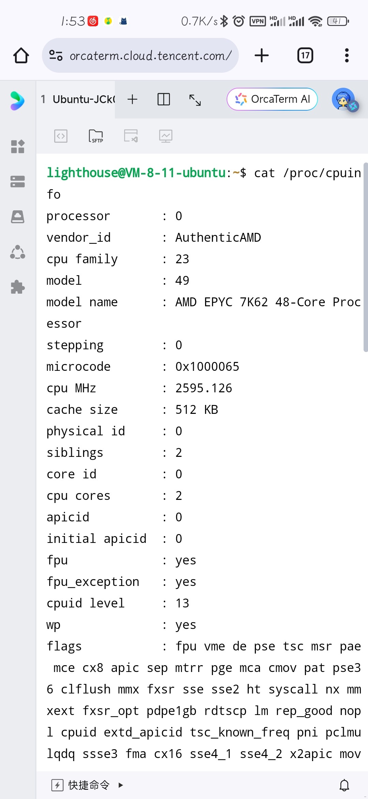The width and height of the screenshot is (368, 799).
Task: Click the workspace dashboard icon in sidebar
Action: tap(17, 147)
